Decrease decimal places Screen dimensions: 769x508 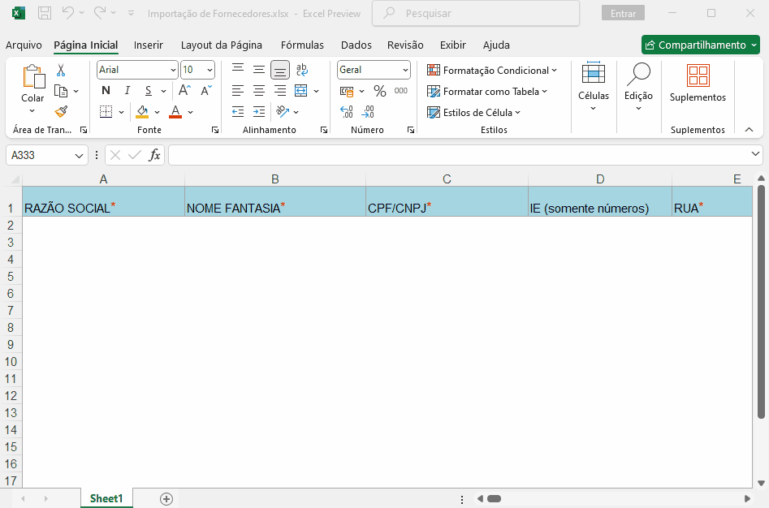tap(368, 112)
